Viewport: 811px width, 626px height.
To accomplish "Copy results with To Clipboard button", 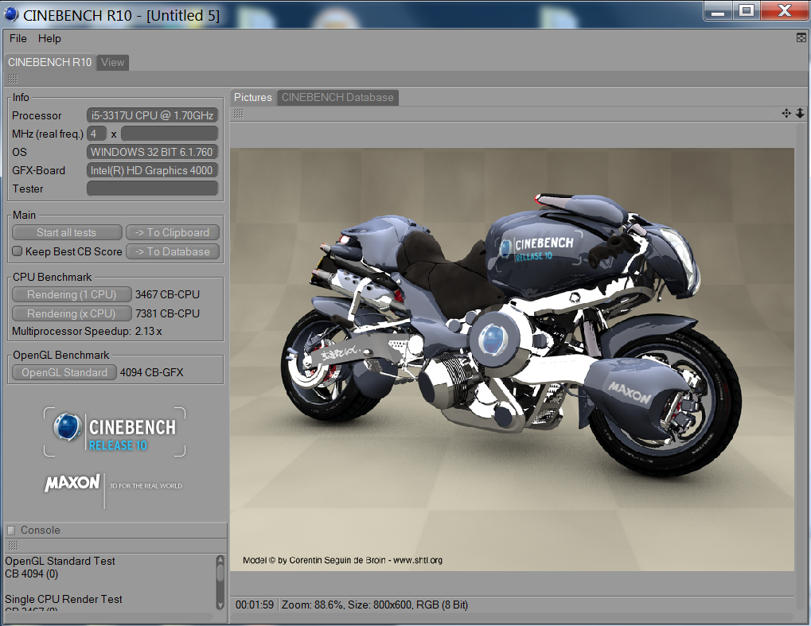I will click(172, 232).
